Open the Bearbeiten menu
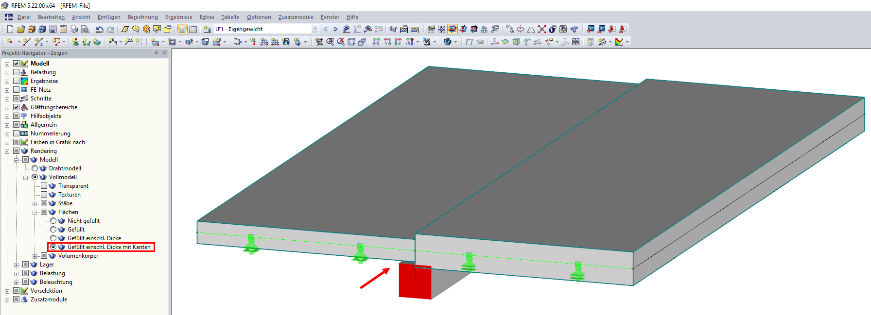Viewport: 871px width, 315px height. pyautogui.click(x=51, y=17)
